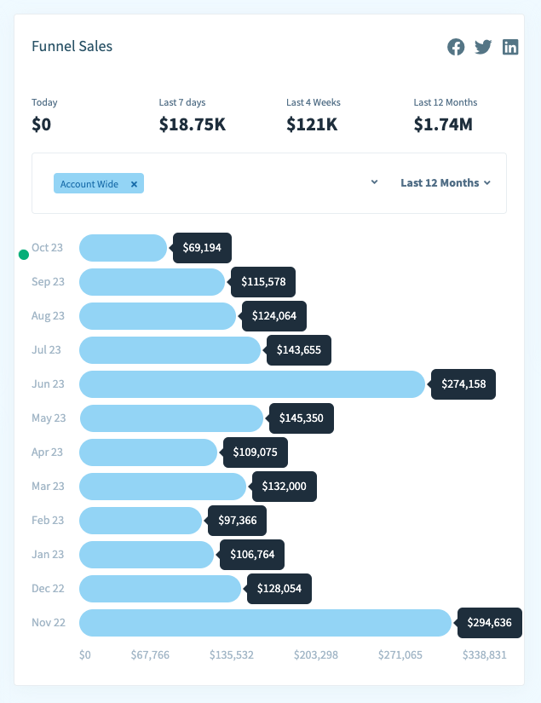Select the Account Wide filter tag
Image resolution: width=541 pixels, height=703 pixels.
89,184
